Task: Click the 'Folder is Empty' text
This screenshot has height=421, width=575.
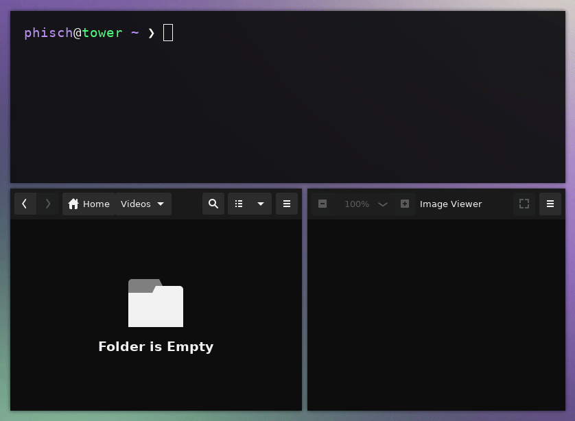Action: coord(156,347)
